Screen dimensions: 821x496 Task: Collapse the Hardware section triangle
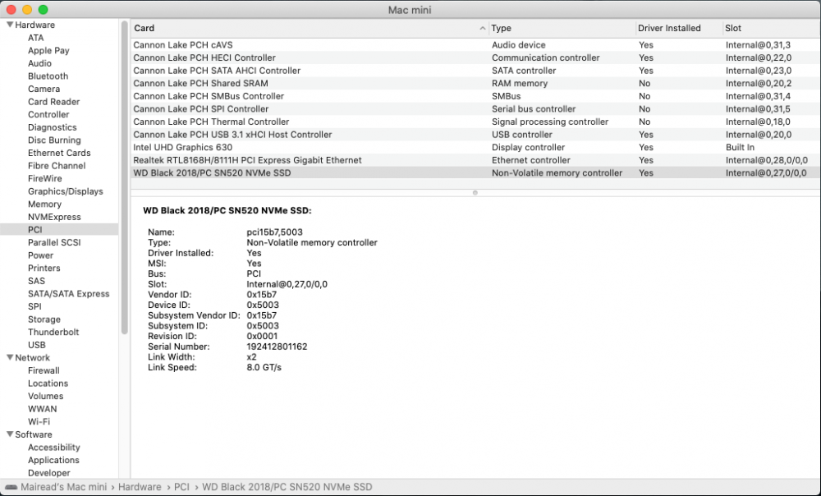click(9, 25)
